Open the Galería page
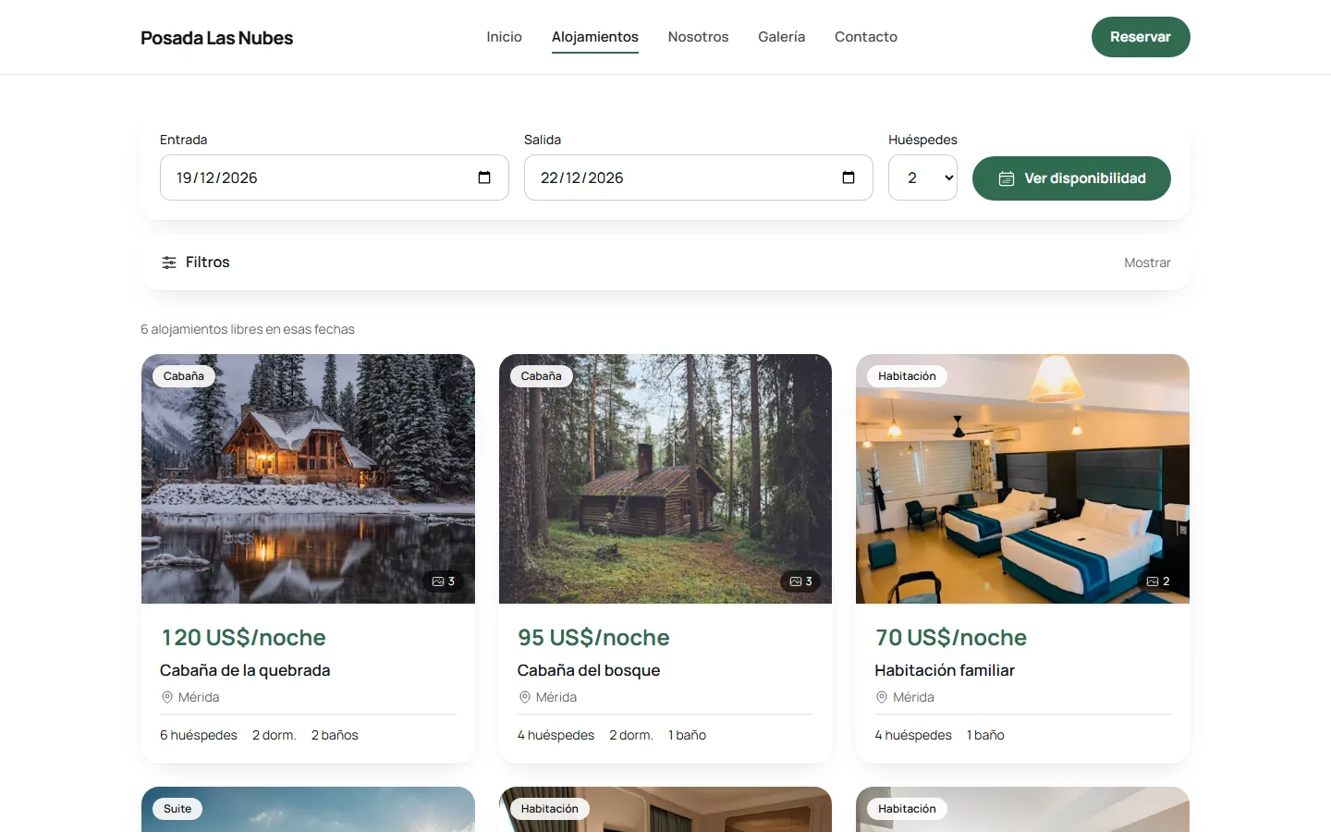Viewport: 1331px width, 832px height. click(x=781, y=37)
